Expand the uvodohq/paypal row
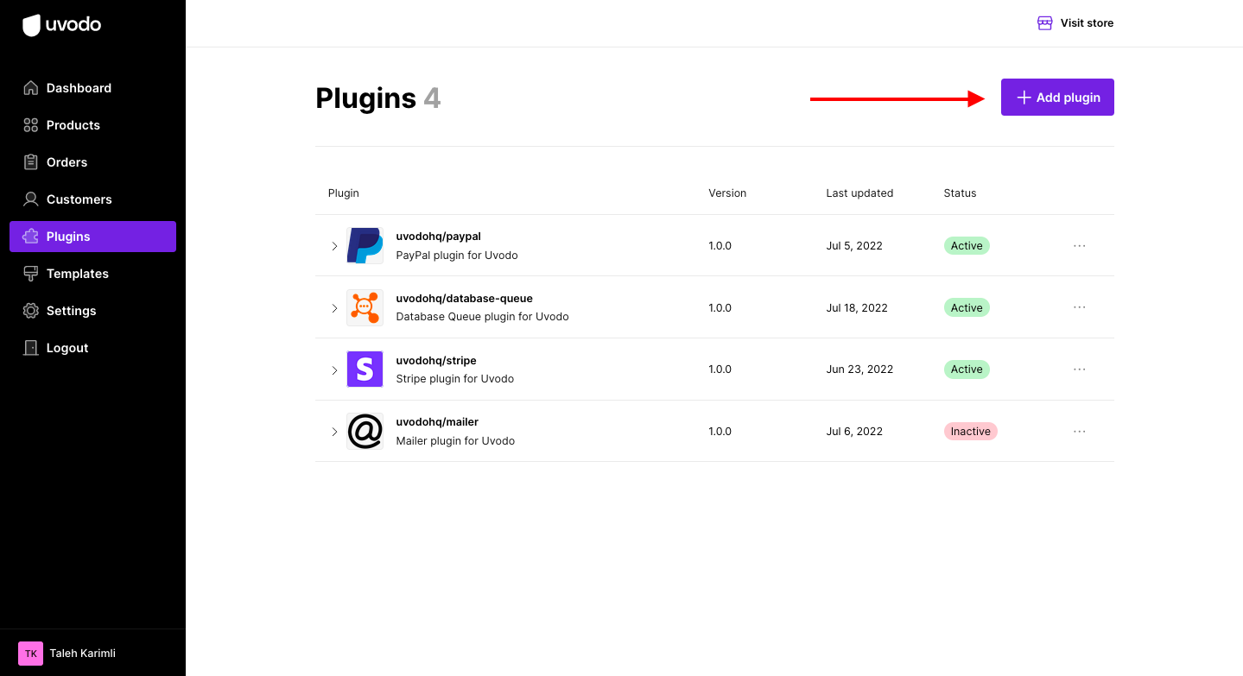Image resolution: width=1243 pixels, height=676 pixels. [x=334, y=246]
